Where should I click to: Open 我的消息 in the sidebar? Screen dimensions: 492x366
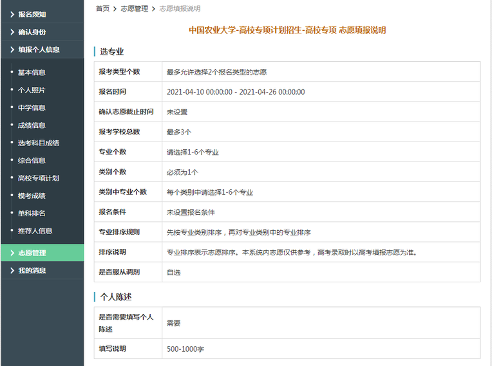[43, 270]
